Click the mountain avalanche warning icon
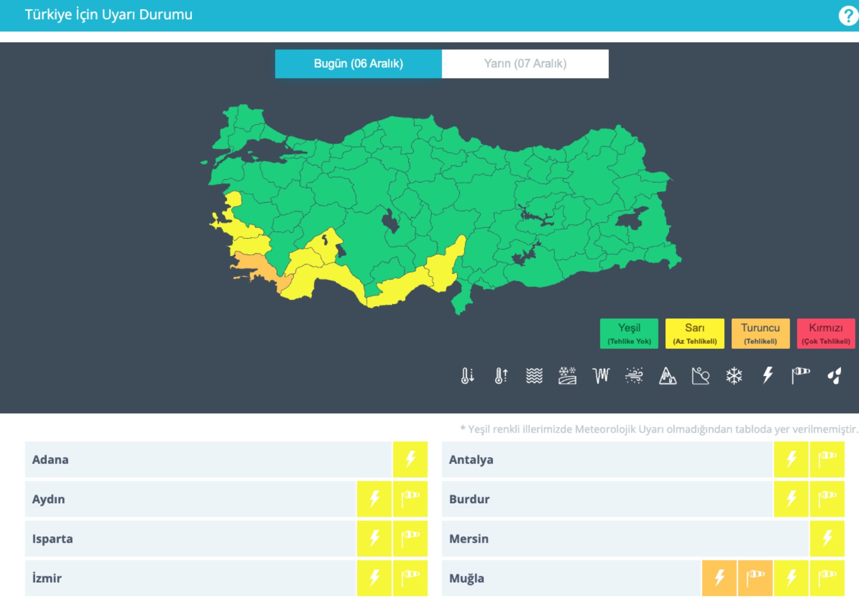The width and height of the screenshot is (859, 602). 667,376
